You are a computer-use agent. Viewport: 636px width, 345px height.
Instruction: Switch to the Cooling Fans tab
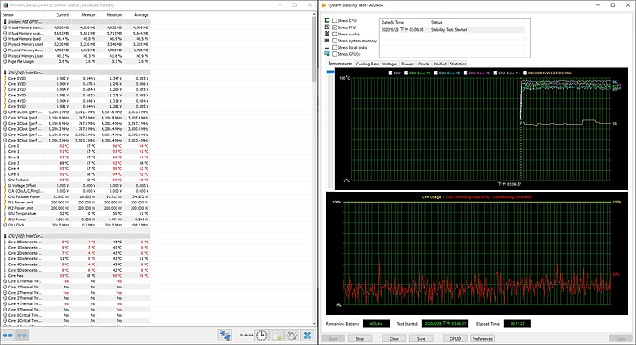click(367, 64)
